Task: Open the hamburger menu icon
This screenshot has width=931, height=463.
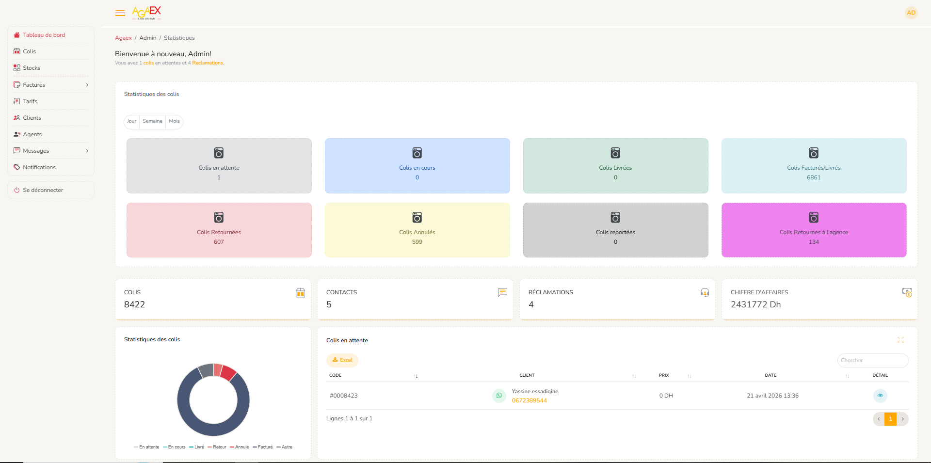Action: [120, 13]
